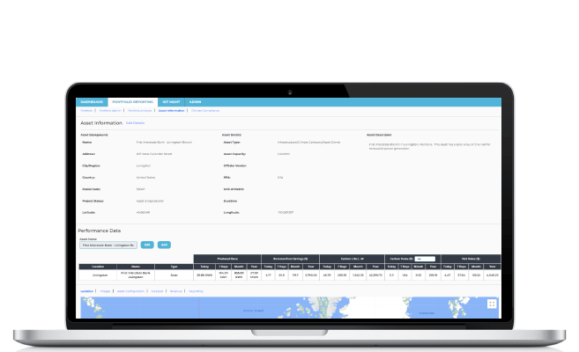
Task: Expand the Asset Name dropdown
Action: point(108,244)
